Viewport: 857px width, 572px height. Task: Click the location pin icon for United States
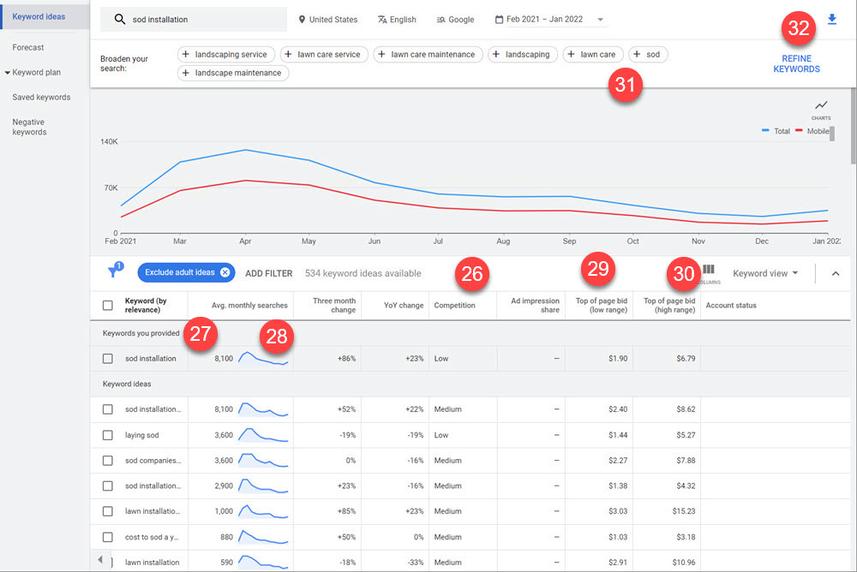[x=302, y=19]
